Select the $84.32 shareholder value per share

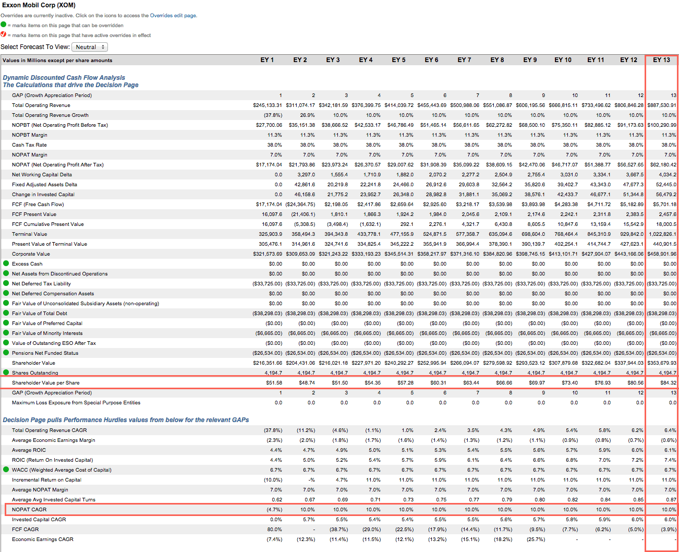pos(668,383)
